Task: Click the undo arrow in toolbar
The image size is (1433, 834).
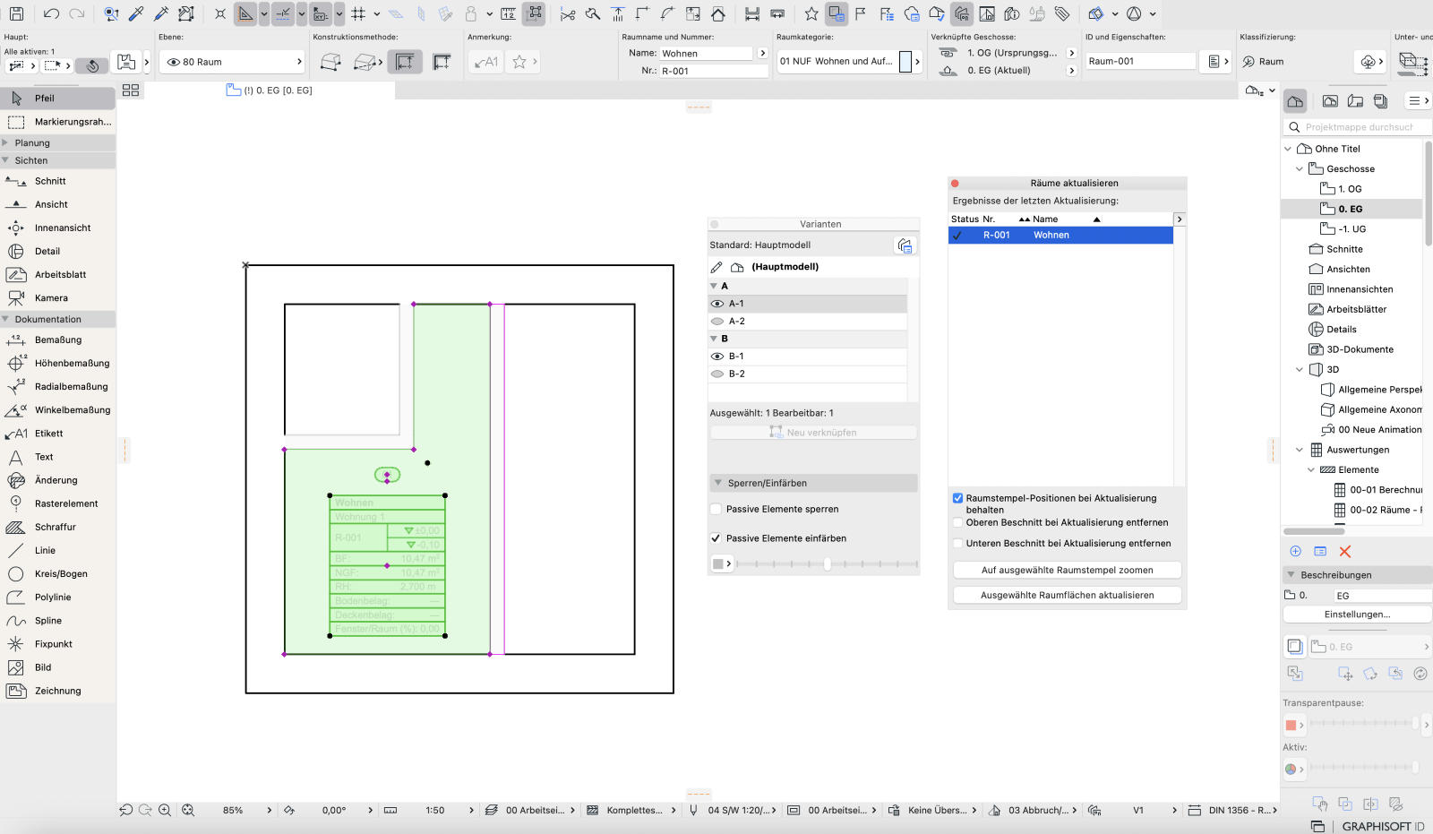Action: tap(51, 13)
